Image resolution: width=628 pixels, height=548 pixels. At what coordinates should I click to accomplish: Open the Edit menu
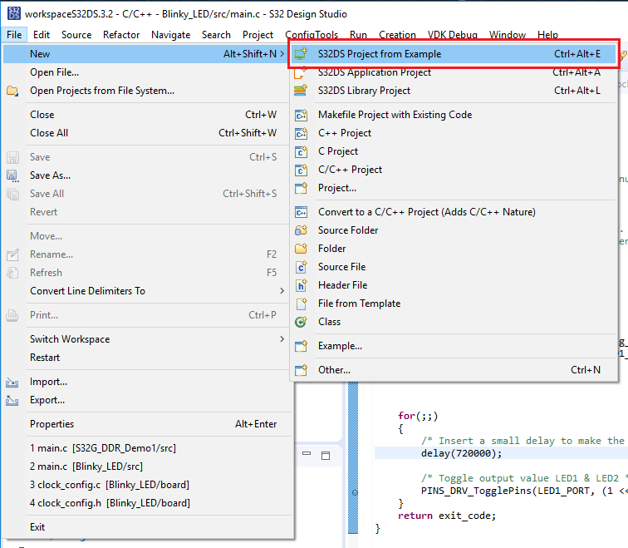coord(42,35)
